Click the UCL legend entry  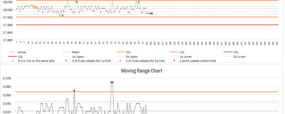[x=128, y=52]
